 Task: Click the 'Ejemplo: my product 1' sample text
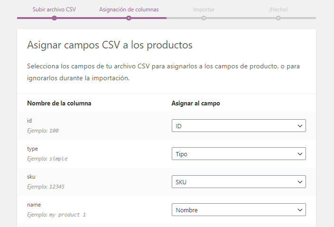point(56,215)
